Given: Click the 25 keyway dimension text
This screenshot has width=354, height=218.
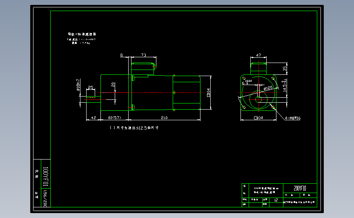Looking at the screenshot, I should click(x=91, y=87).
